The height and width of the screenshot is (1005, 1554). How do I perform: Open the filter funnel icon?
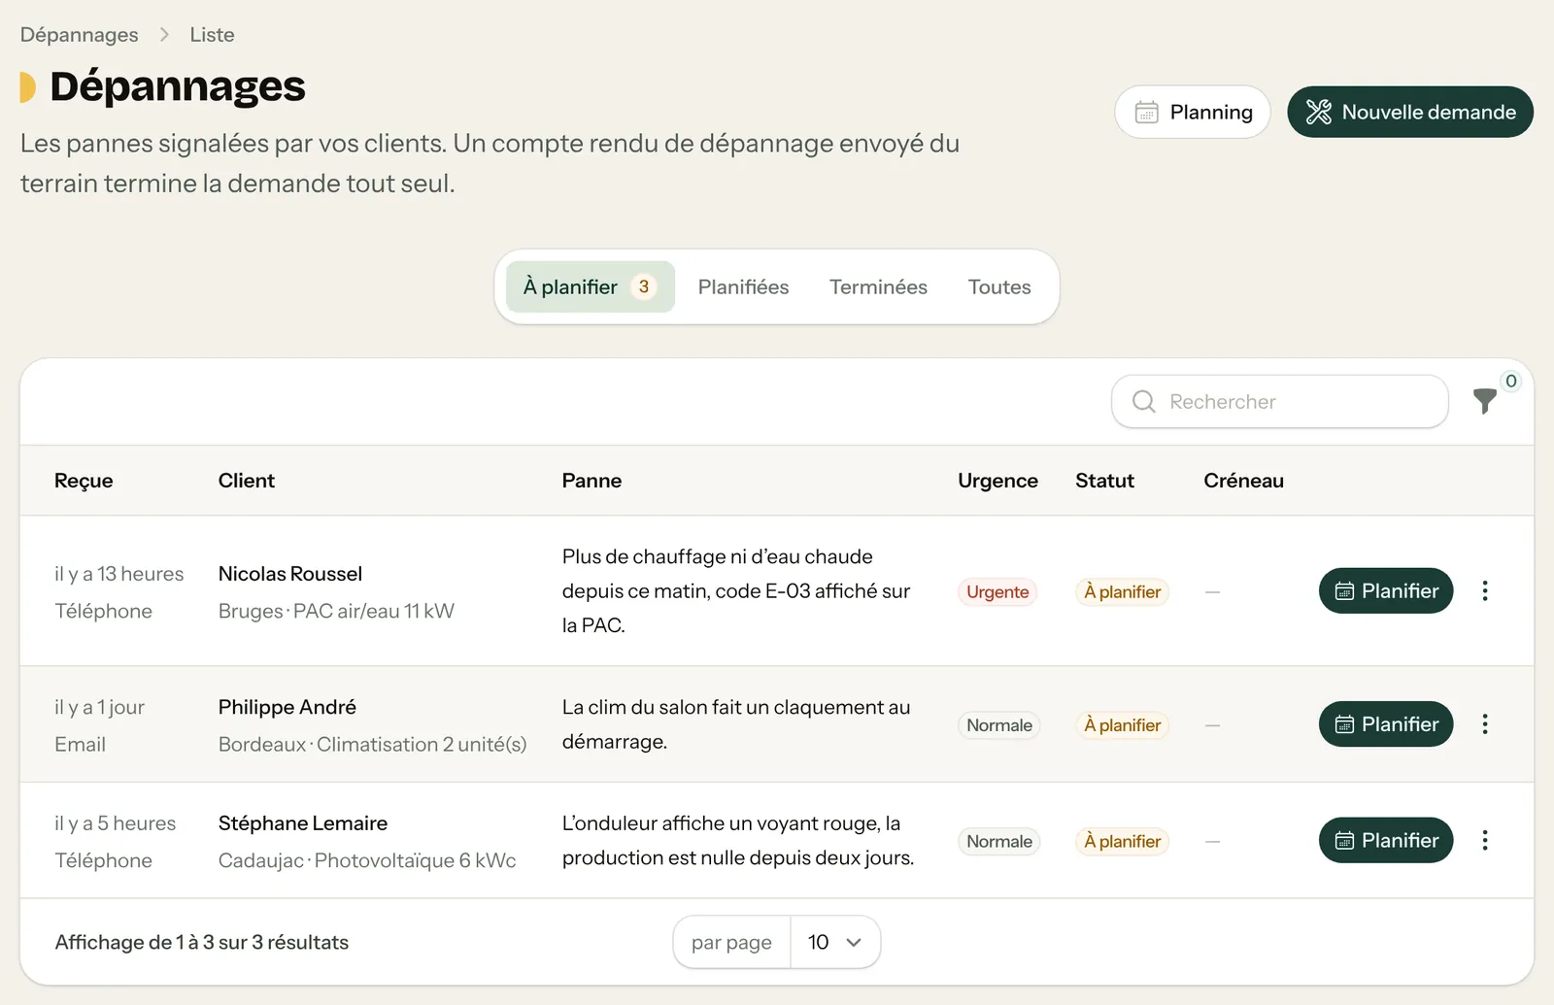[x=1484, y=401]
